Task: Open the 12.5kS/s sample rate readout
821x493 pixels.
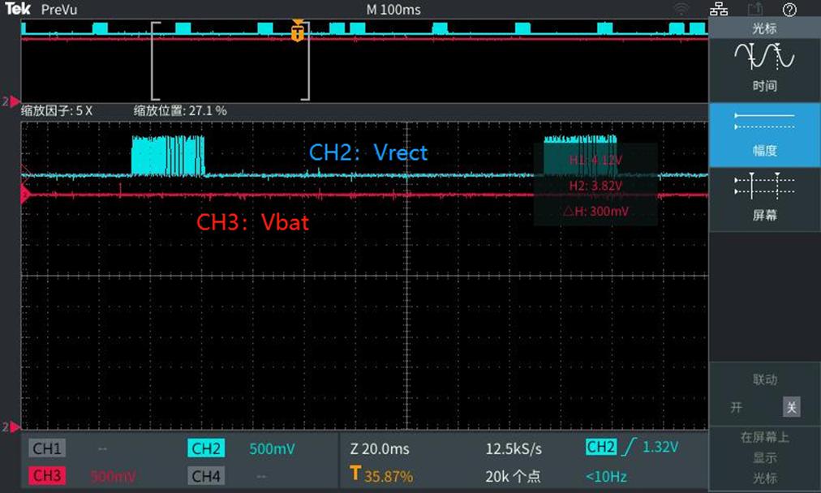Action: tap(514, 448)
